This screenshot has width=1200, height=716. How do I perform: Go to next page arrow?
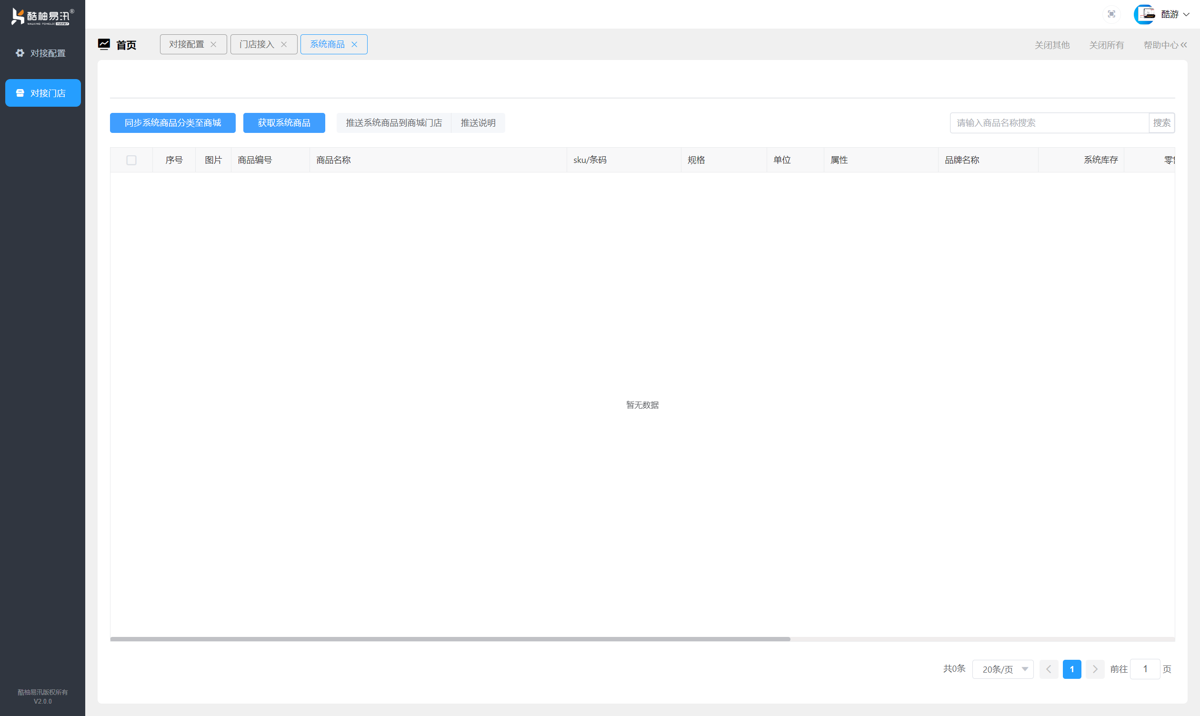[1095, 669]
